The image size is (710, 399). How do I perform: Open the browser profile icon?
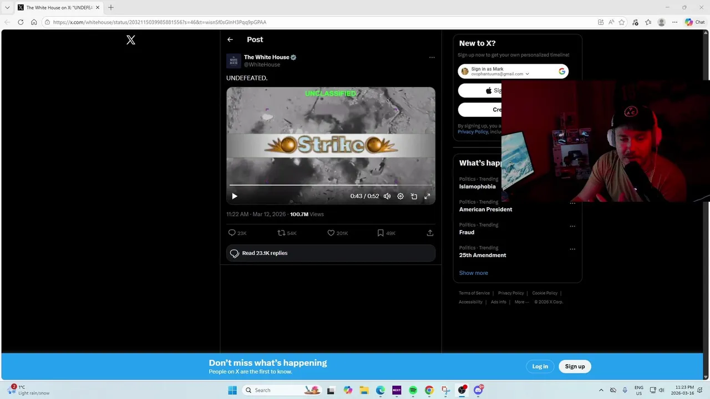[661, 22]
